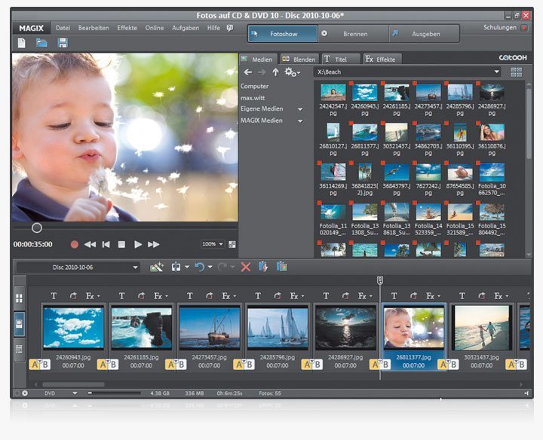Screen dimensions: 543x440
Task: Open the Disc 2010-10-06 slideshow dropdown
Action: point(135,267)
